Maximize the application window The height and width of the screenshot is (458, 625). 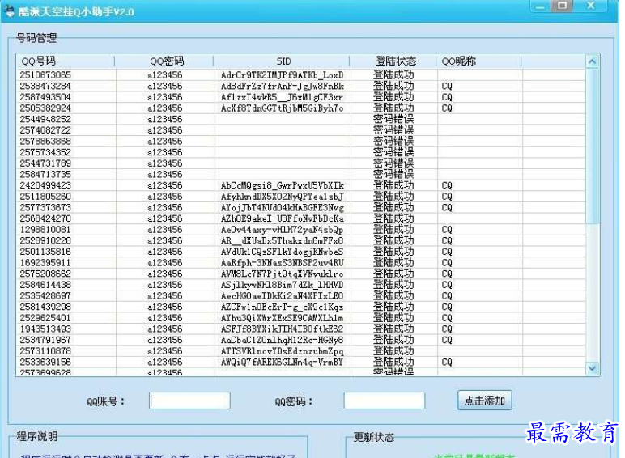point(562,6)
